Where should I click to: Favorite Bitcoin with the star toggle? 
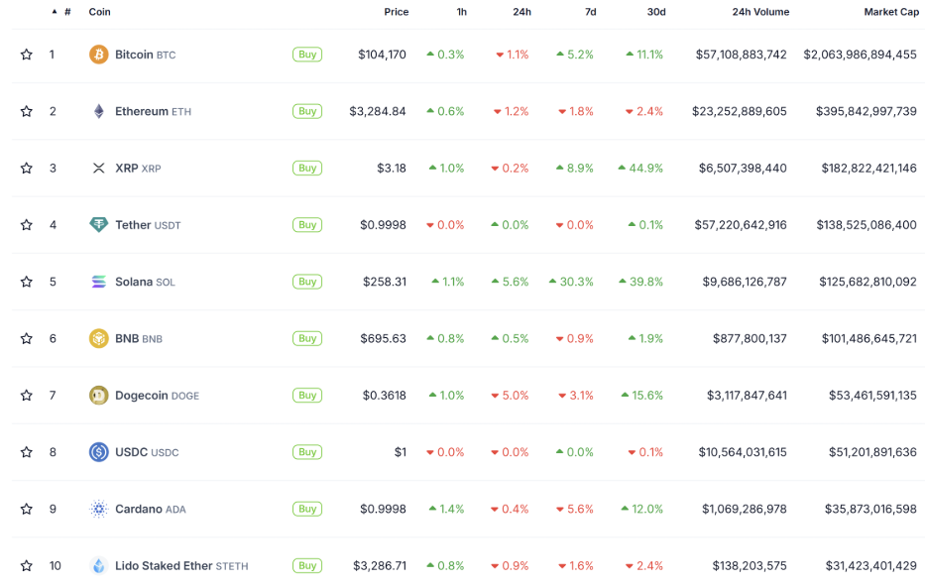[27, 55]
